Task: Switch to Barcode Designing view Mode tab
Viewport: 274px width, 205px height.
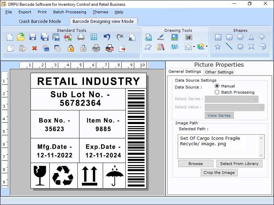Action: tap(103, 21)
